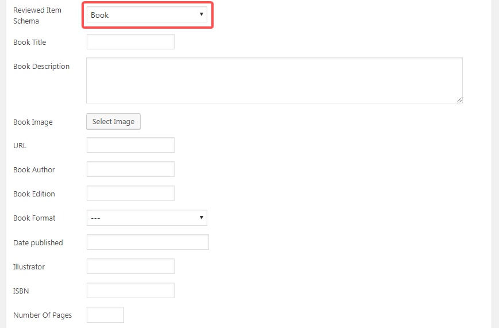Click the Book Author input box

(x=130, y=169)
